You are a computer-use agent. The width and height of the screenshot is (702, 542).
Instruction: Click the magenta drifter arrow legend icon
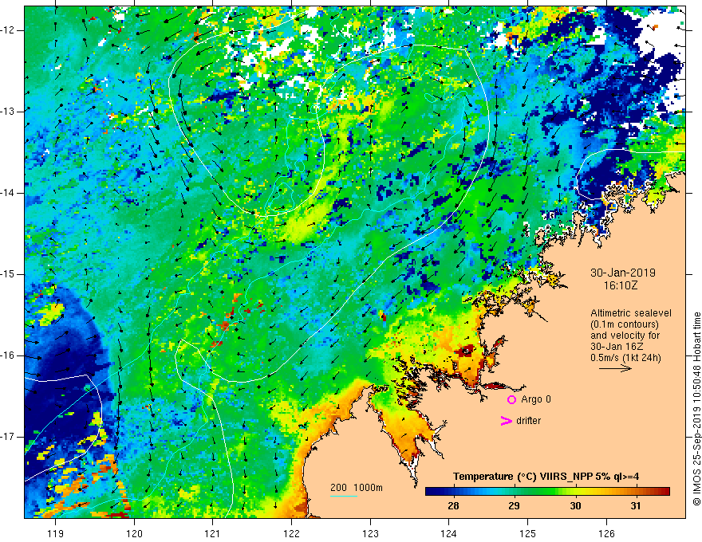[507, 421]
